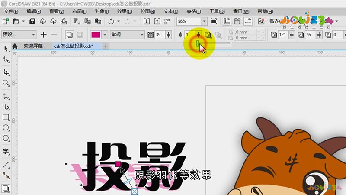Click the Export icon

coord(157,21)
